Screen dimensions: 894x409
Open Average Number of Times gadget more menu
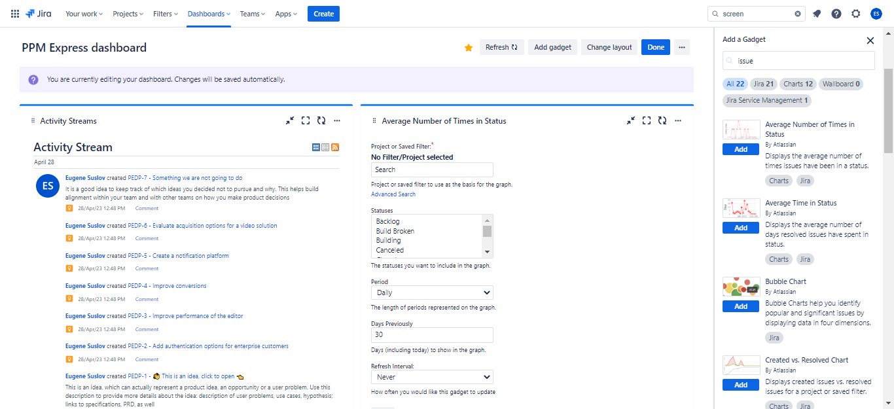tap(678, 120)
